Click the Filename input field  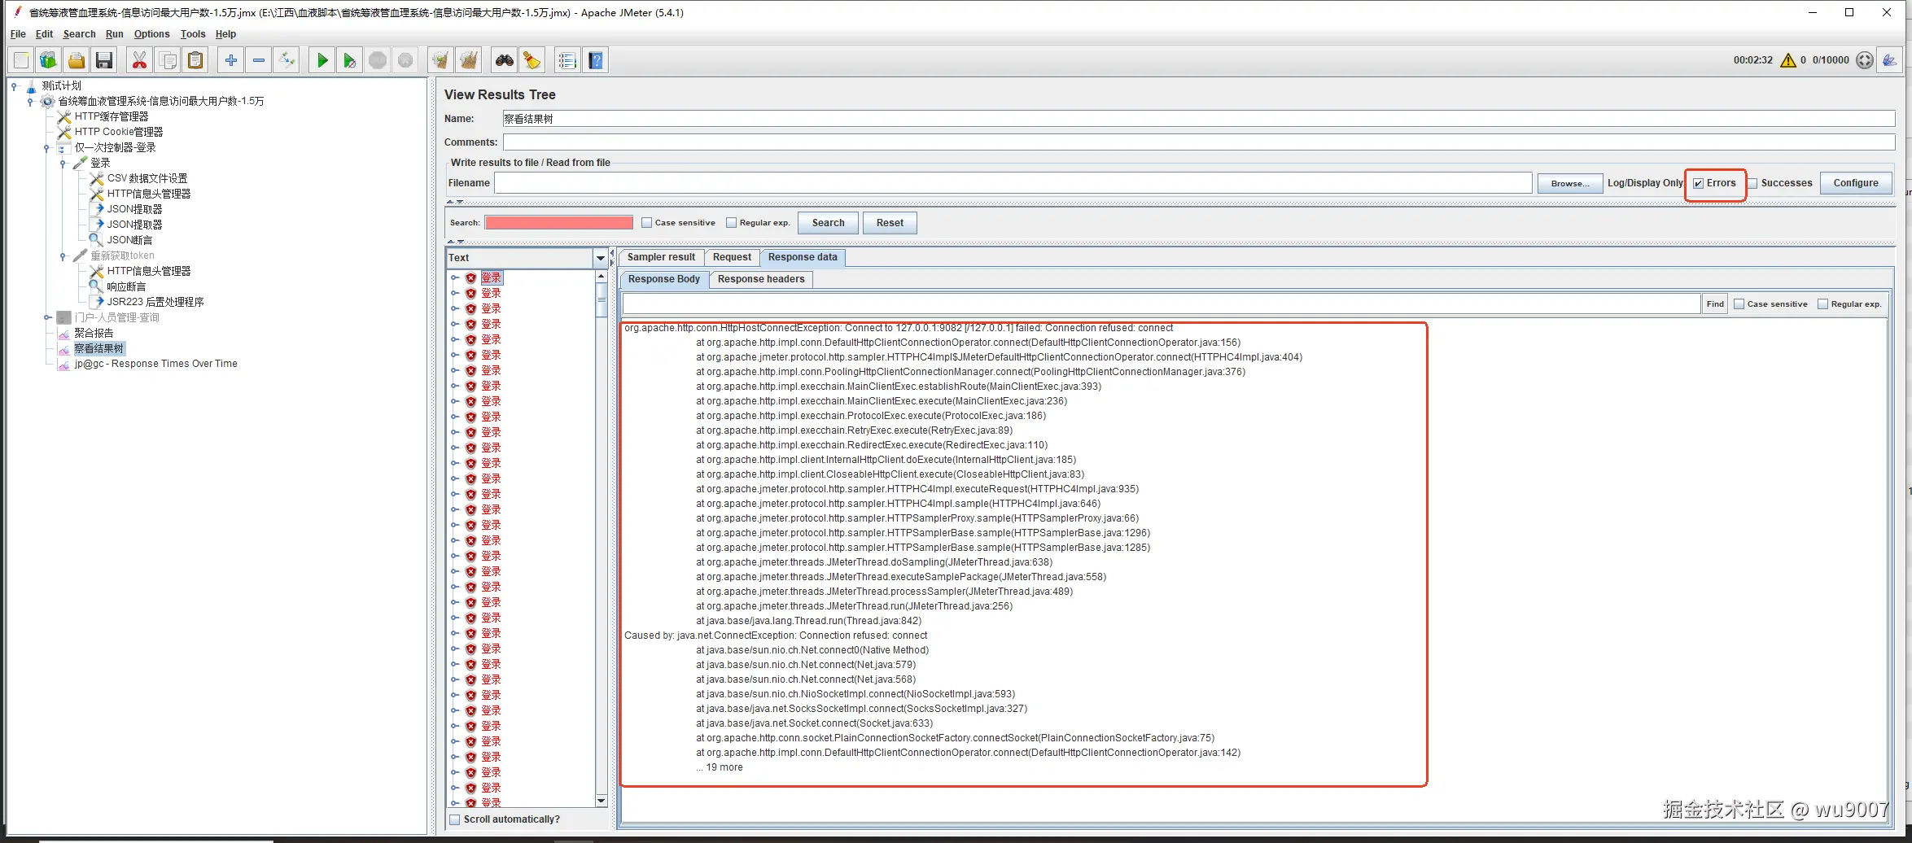pos(1013,183)
